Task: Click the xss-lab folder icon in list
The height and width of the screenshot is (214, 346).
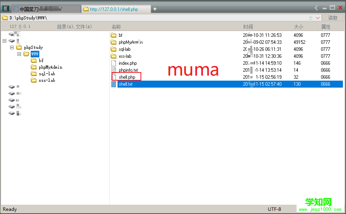Action: 114,56
